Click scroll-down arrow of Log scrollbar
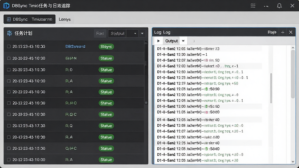299x168 pixels. [x=293, y=162]
